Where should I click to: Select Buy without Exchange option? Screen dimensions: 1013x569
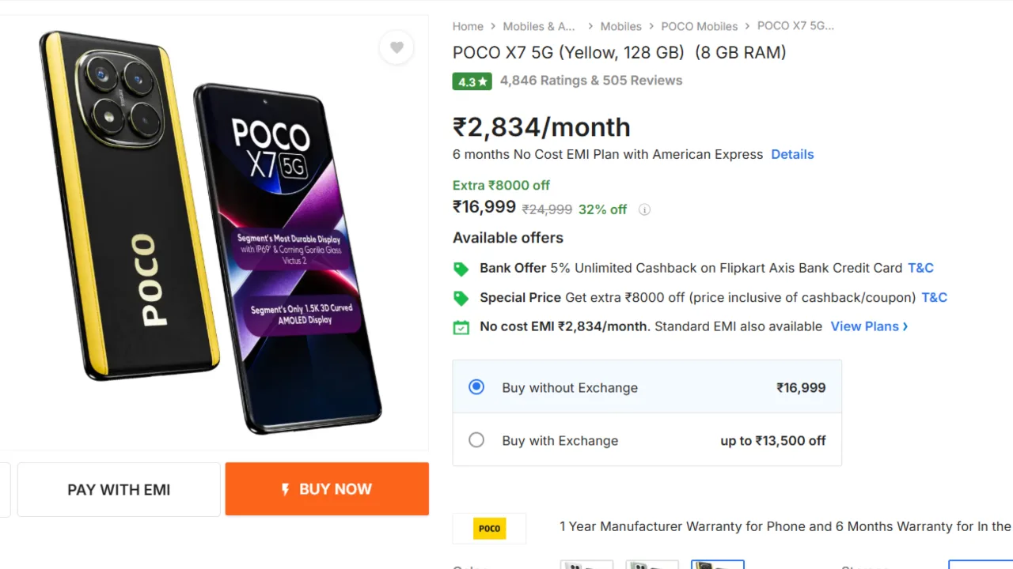click(476, 387)
